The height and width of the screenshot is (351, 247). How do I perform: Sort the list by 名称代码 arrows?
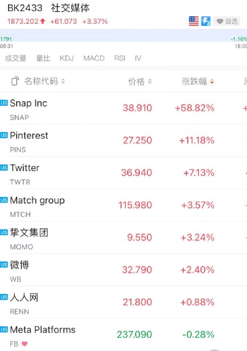pyautogui.click(x=63, y=81)
